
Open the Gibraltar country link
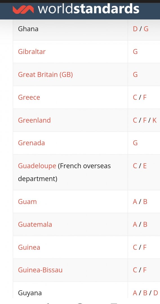(x=32, y=52)
